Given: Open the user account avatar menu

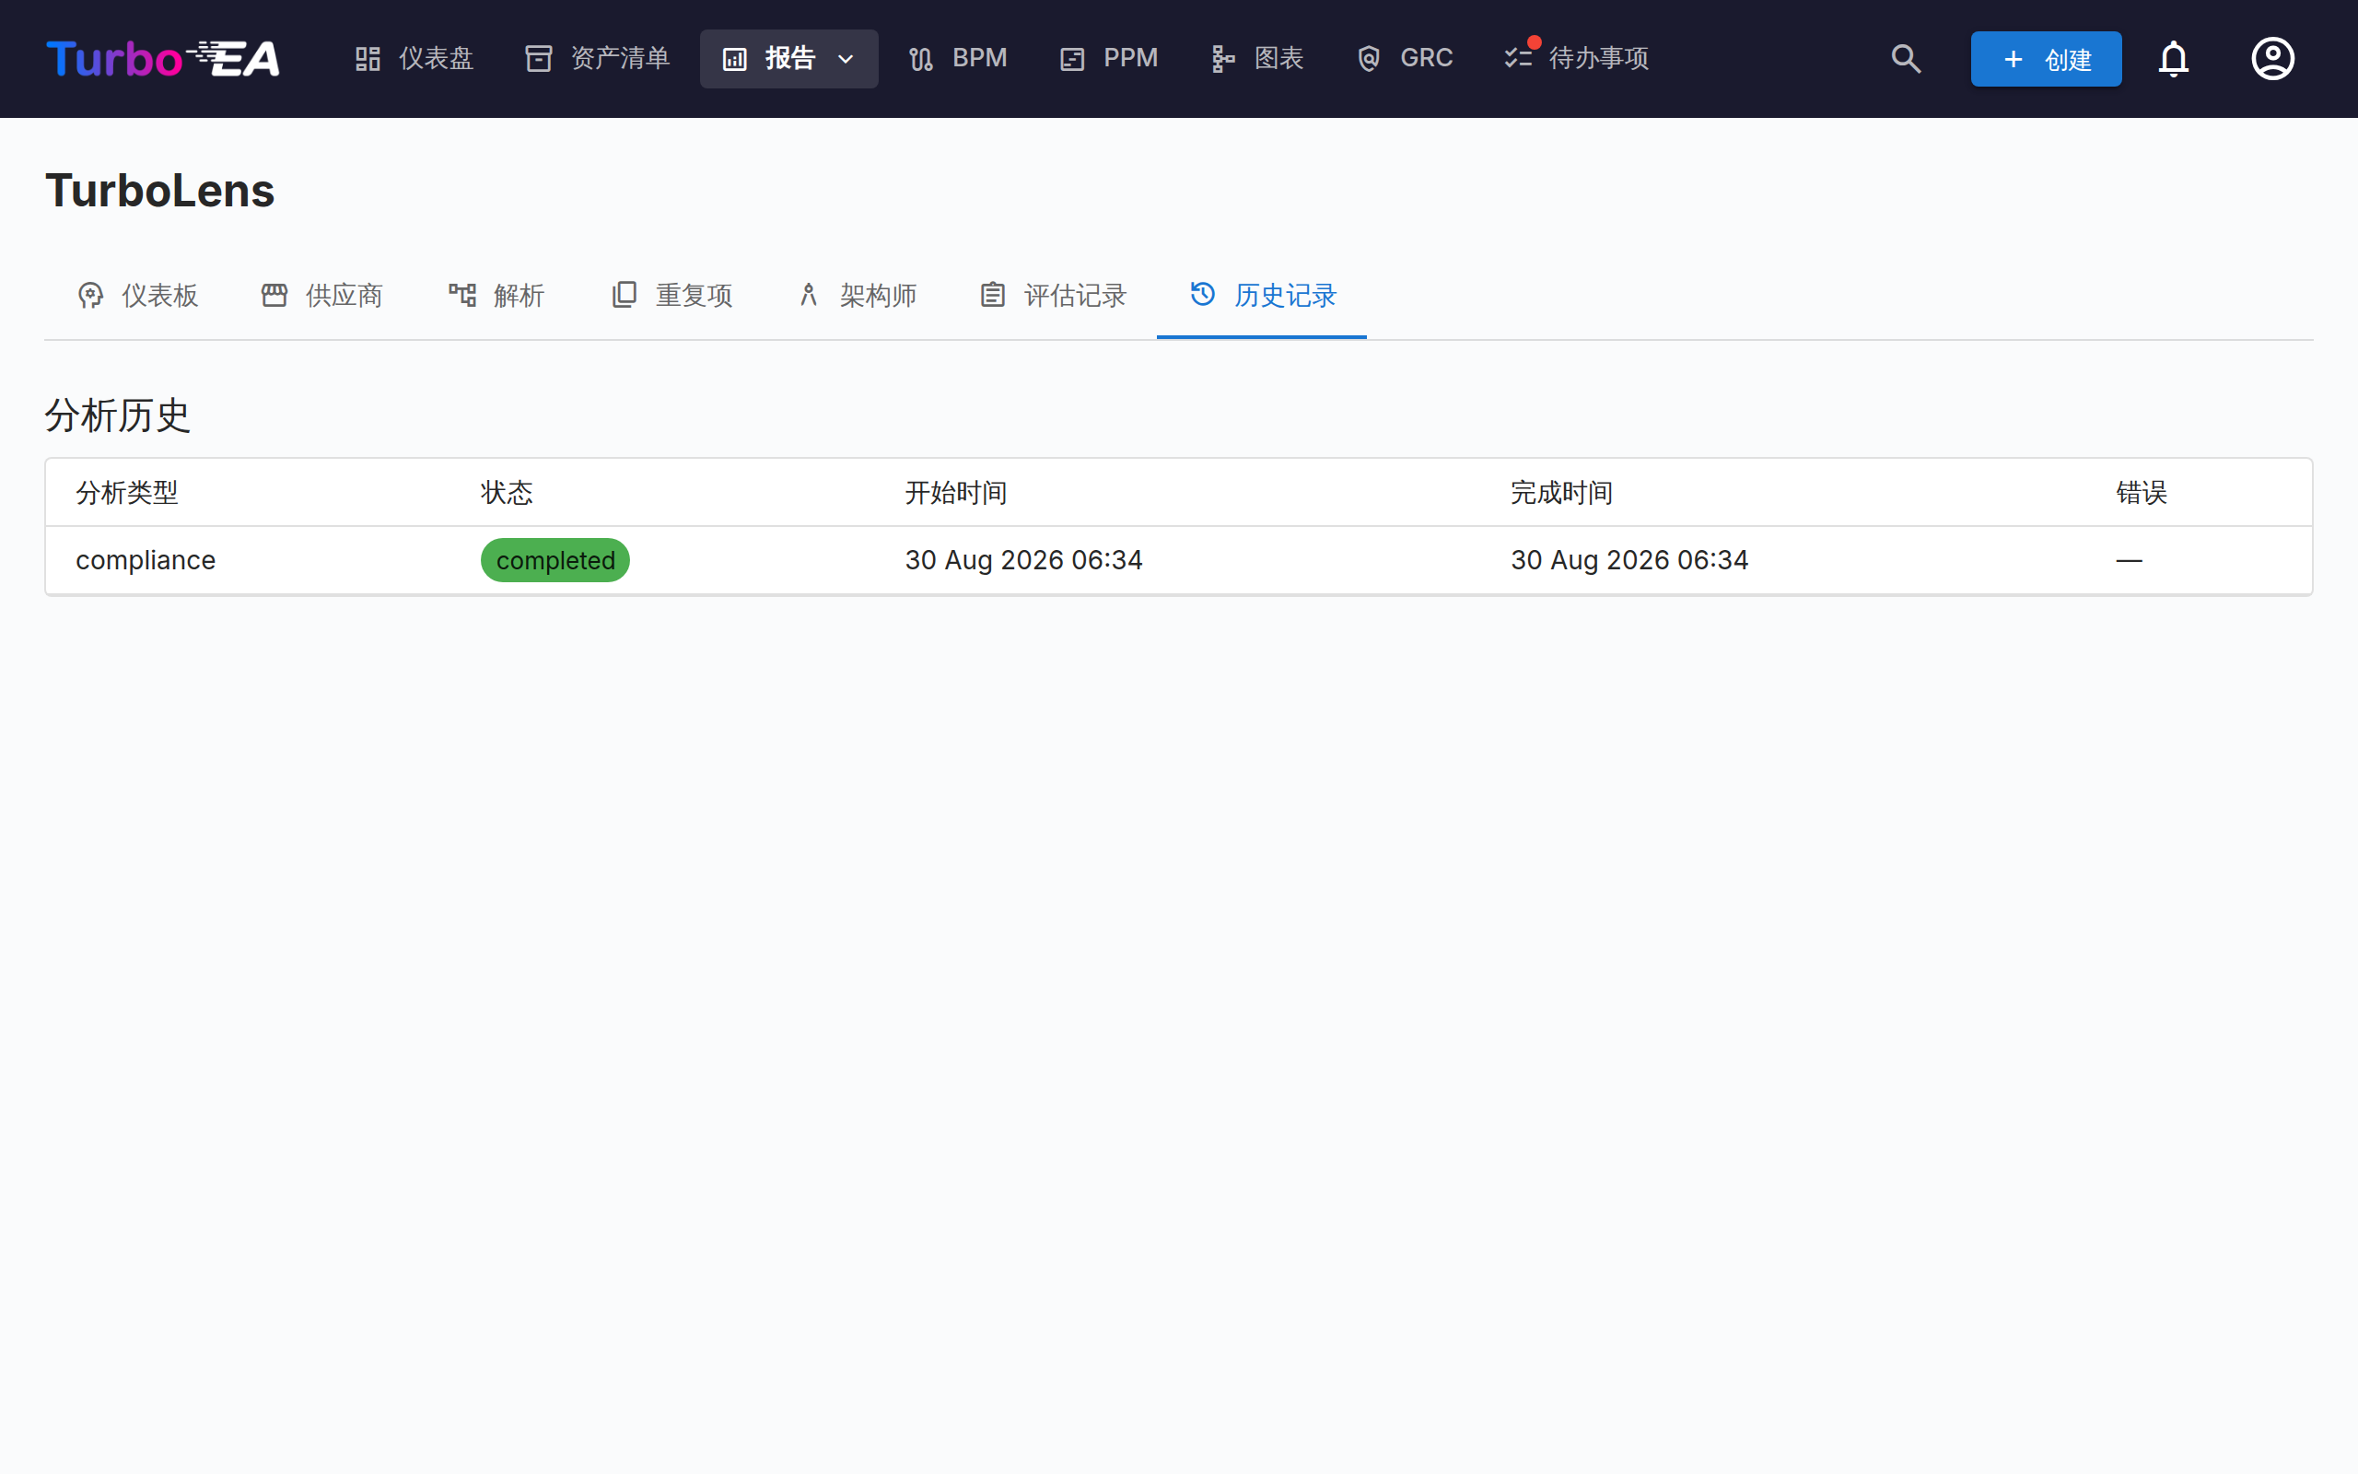Looking at the screenshot, I should [x=2272, y=58].
